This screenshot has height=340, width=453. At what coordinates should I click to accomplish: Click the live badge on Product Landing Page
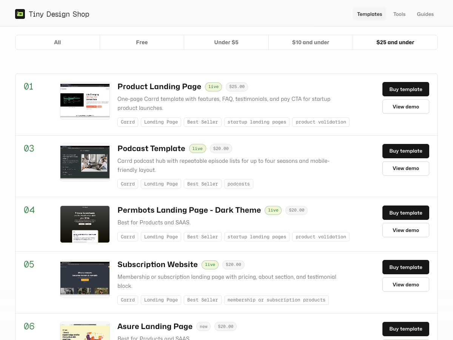pyautogui.click(x=214, y=87)
